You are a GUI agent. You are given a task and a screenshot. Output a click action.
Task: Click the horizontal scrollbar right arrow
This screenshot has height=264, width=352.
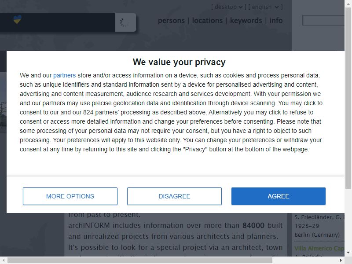(341, 260)
